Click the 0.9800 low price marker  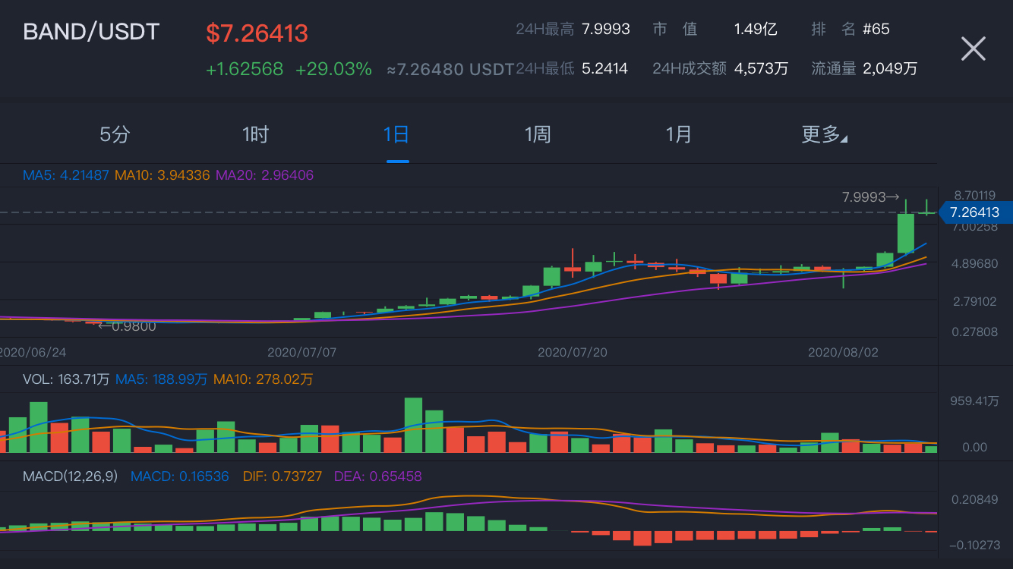[126, 326]
